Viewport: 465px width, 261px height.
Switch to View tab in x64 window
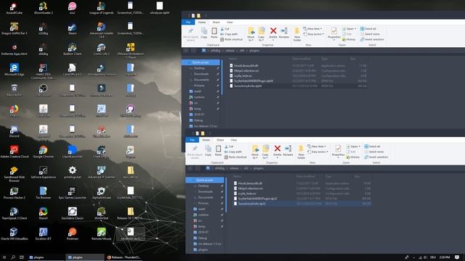(230, 22)
